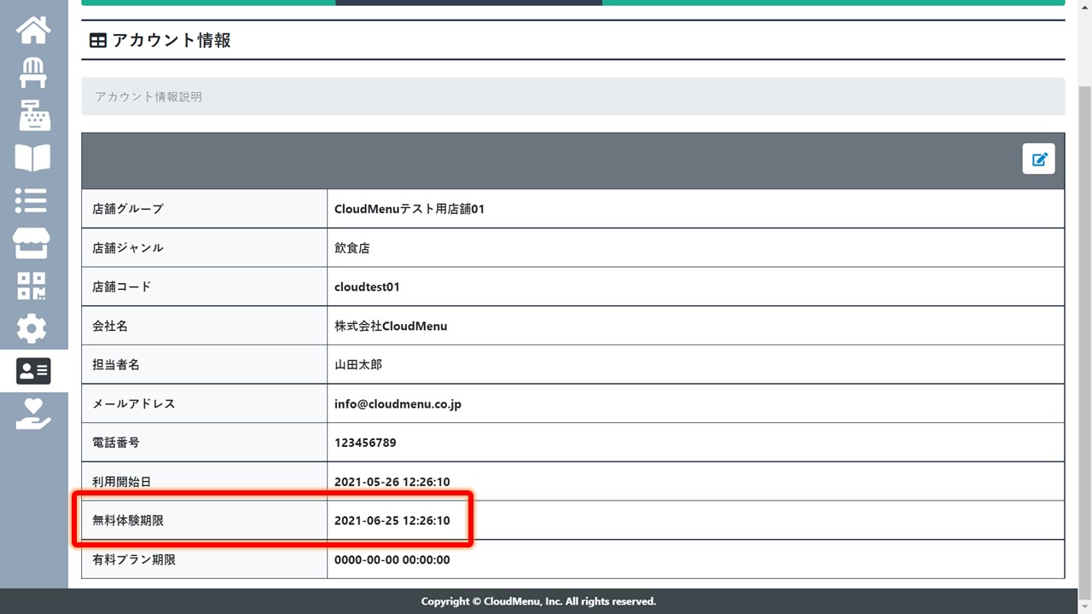Open the menu book icon in sidebar

click(x=33, y=158)
